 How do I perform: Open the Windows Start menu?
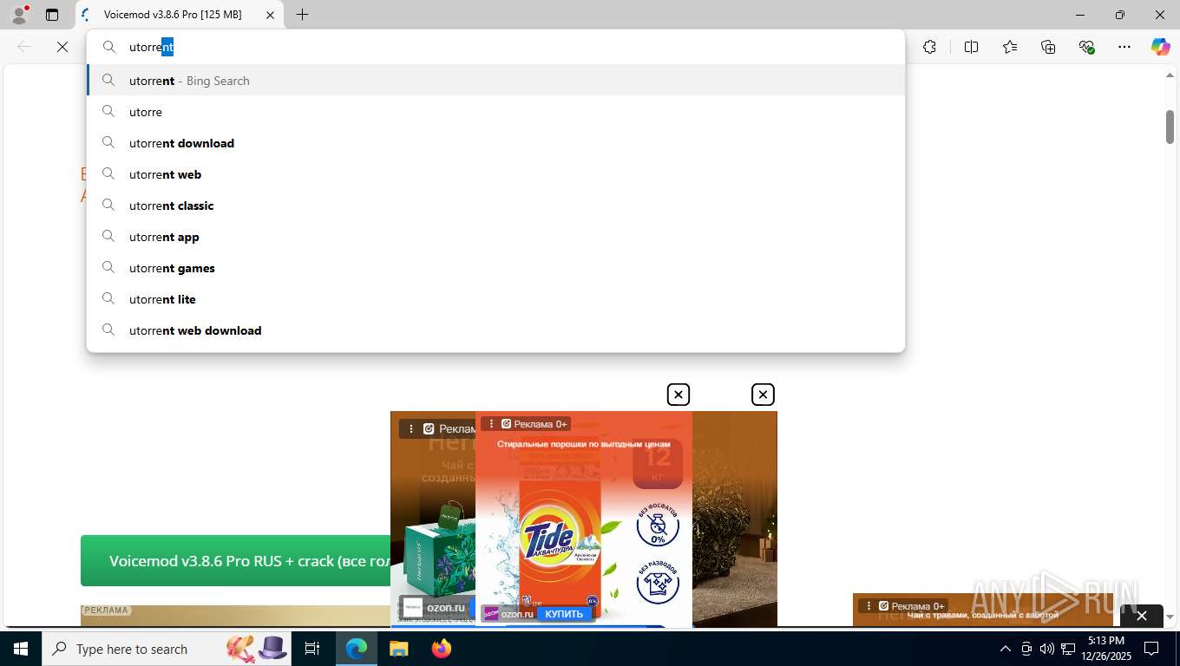click(x=20, y=649)
